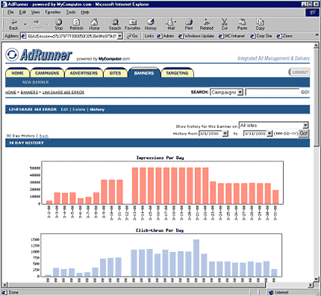Click the BANNERS breadcrumb link

[x=29, y=92]
